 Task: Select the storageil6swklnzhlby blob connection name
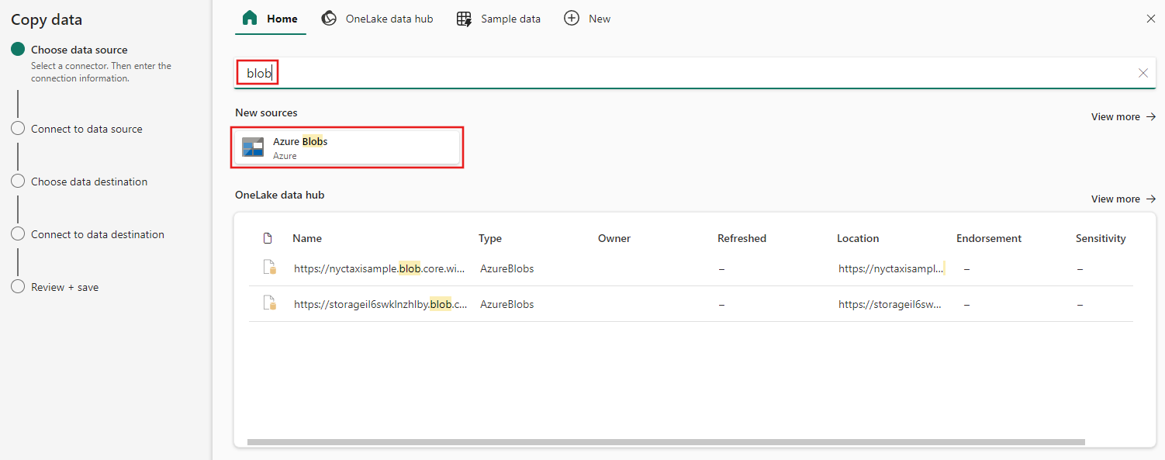click(x=380, y=305)
